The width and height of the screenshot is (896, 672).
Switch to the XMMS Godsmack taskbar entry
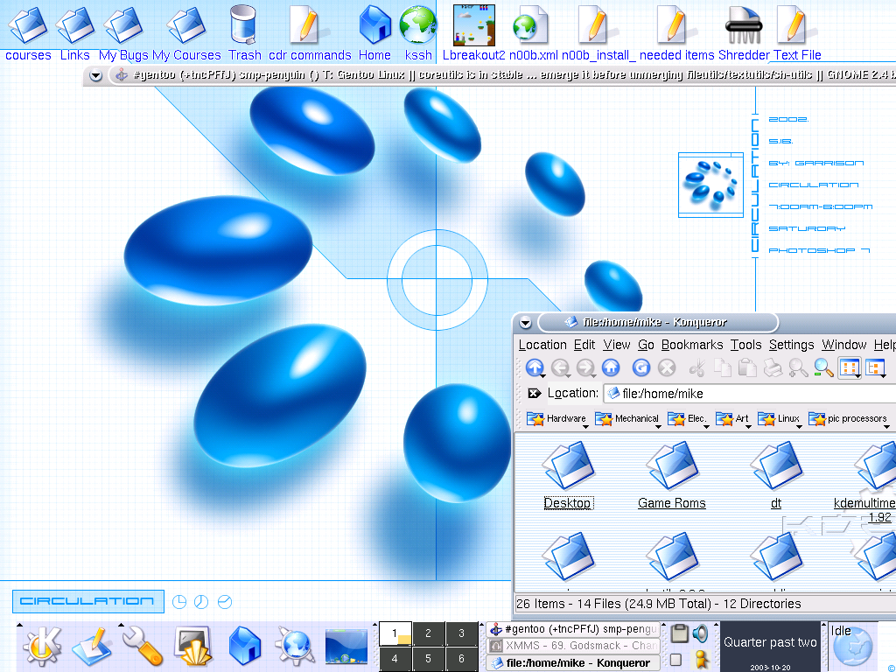click(x=573, y=646)
